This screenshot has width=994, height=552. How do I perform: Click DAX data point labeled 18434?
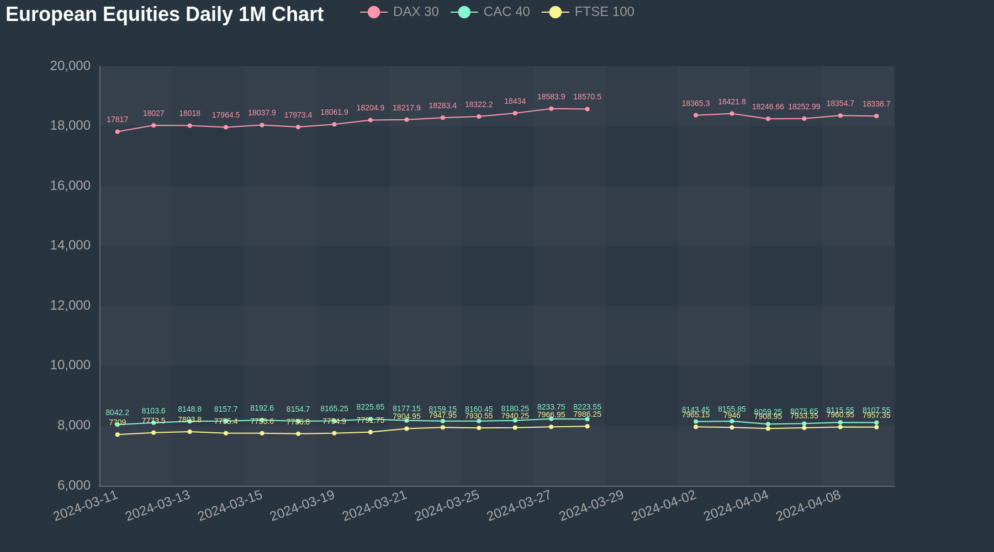pos(515,113)
